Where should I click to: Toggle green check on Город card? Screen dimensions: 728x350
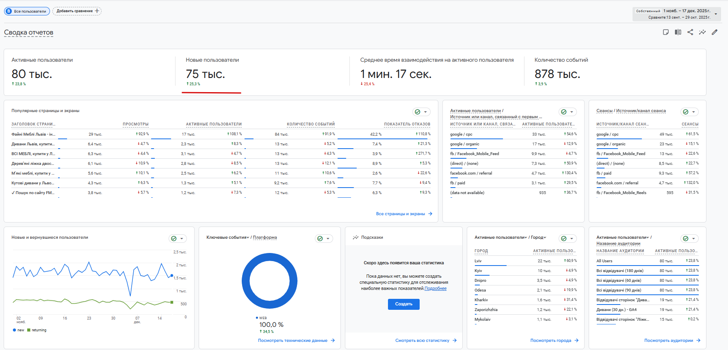click(564, 238)
